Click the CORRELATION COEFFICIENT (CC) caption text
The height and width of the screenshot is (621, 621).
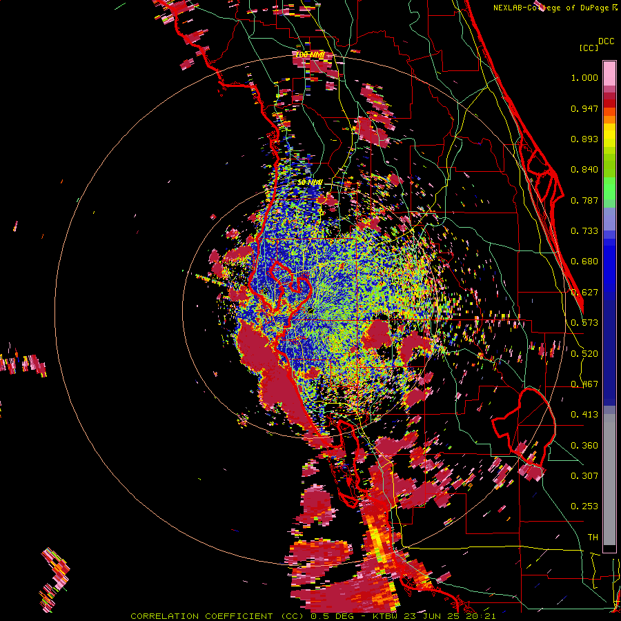[217, 616]
